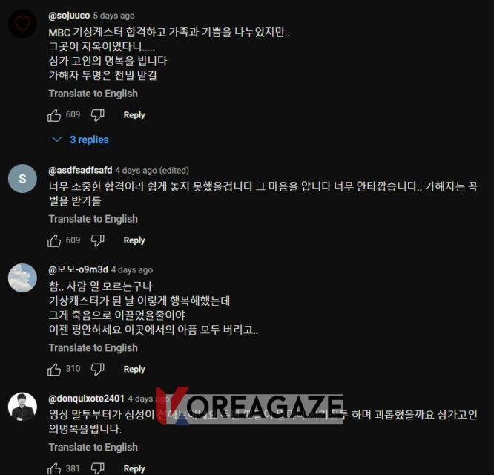The width and height of the screenshot is (494, 475).
Task: Open the @sojuuco heart avatar
Action: coord(22,24)
